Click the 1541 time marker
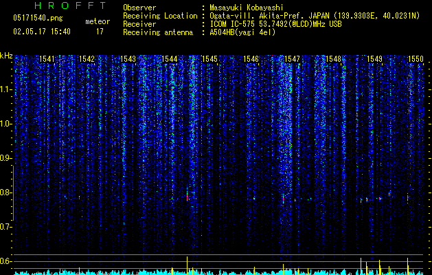432x275 pixels. point(47,59)
